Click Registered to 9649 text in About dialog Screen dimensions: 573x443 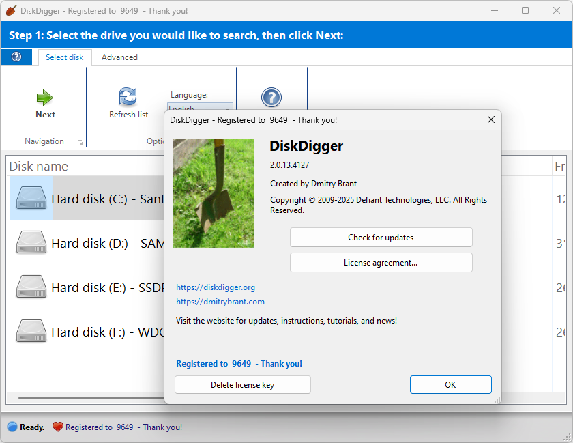click(x=239, y=364)
